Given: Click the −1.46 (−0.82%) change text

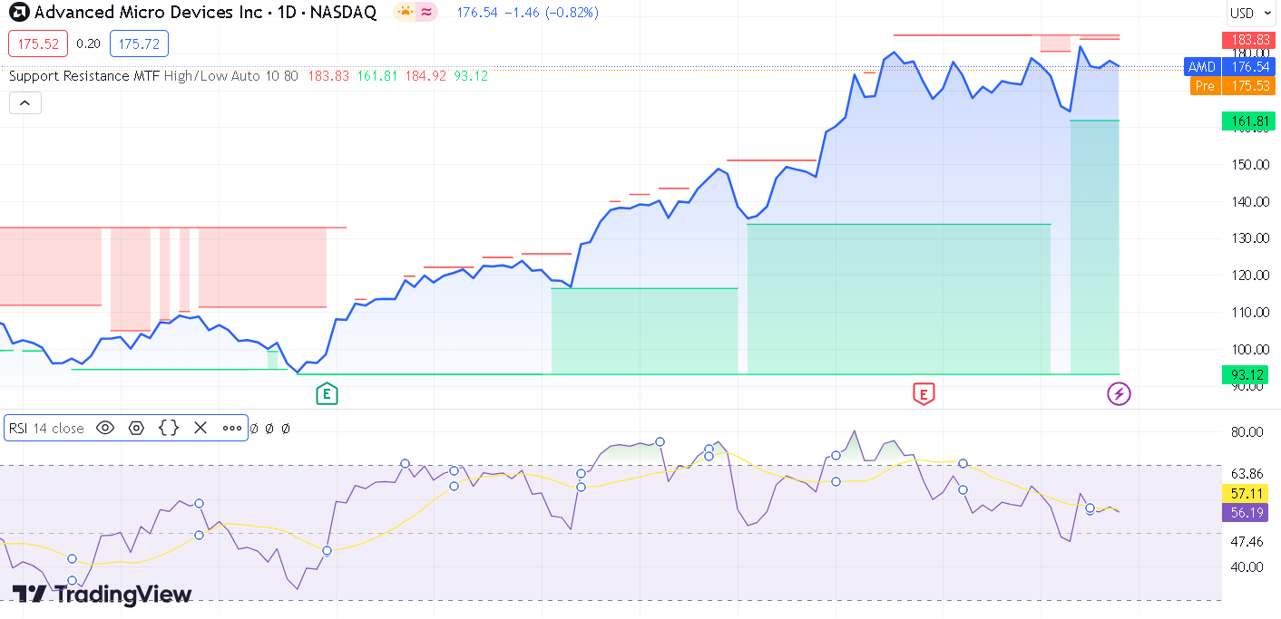Looking at the screenshot, I should 551,13.
